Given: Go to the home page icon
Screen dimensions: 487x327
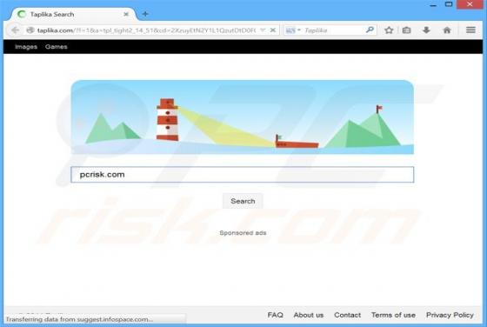Looking at the screenshot, I should [447, 30].
